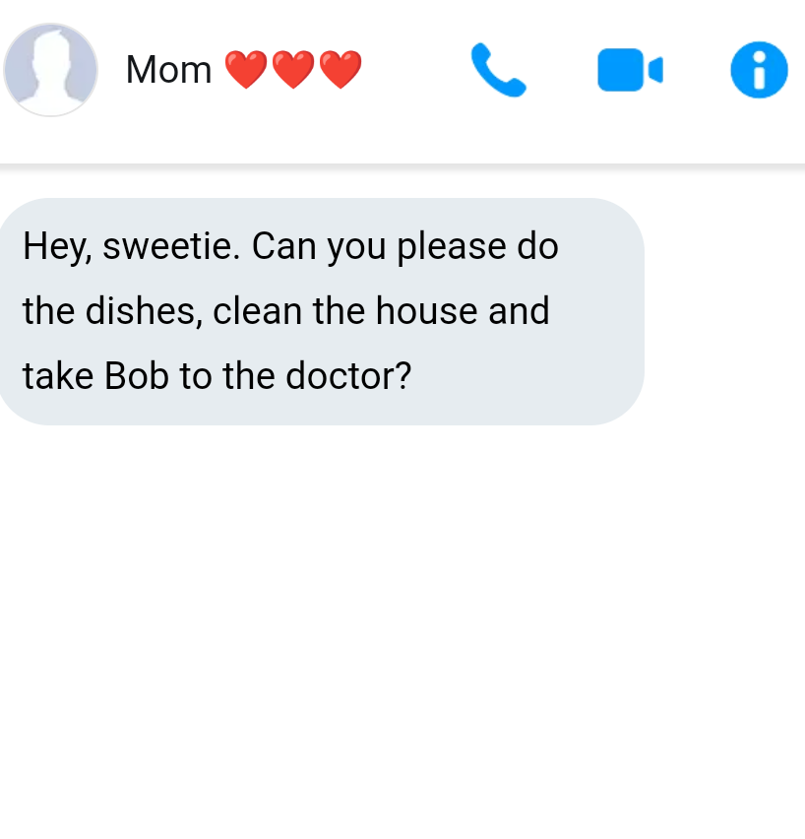Viewport: 805px width, 839px height.
Task: Click the word "clean" in the message
Action: pos(258,311)
